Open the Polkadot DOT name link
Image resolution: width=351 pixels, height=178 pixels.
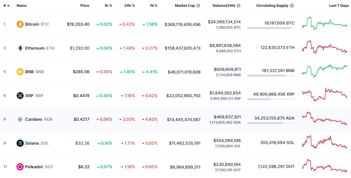(x=39, y=167)
